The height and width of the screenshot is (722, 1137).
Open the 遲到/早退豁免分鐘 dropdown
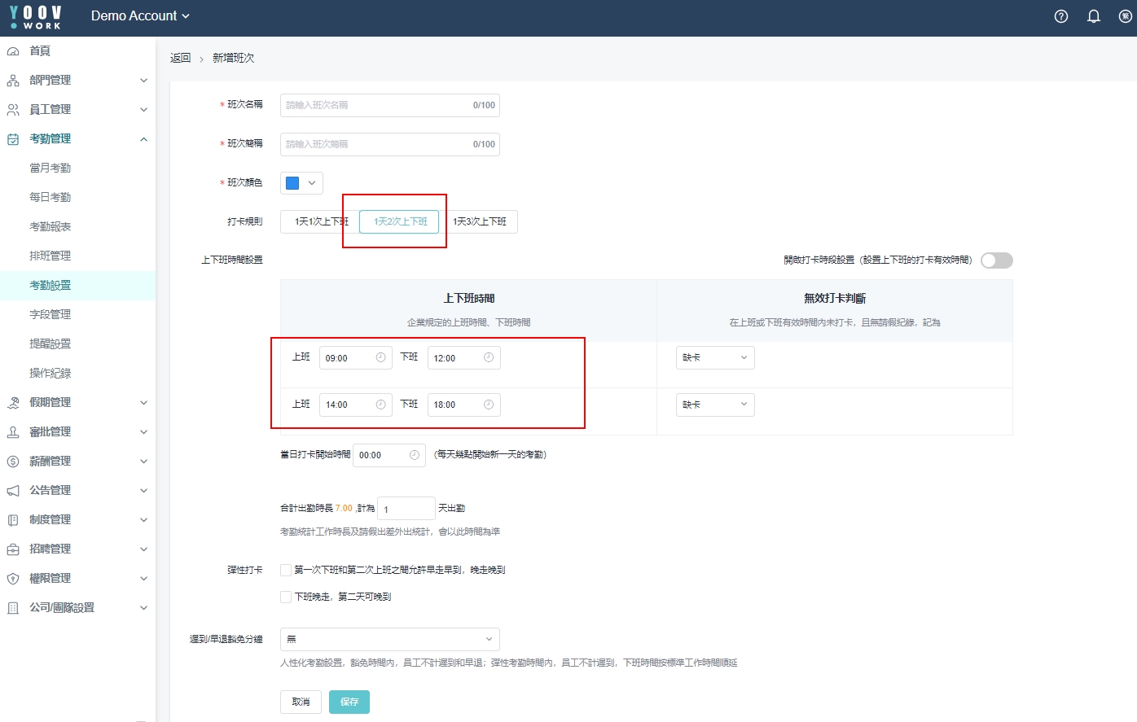pos(389,639)
